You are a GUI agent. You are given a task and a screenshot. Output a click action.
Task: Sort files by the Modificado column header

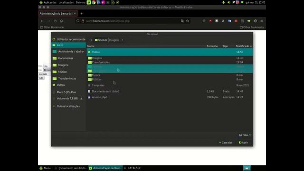click(244, 46)
